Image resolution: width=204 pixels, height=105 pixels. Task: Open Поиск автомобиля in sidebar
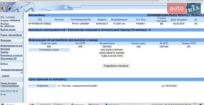click(x=11, y=35)
